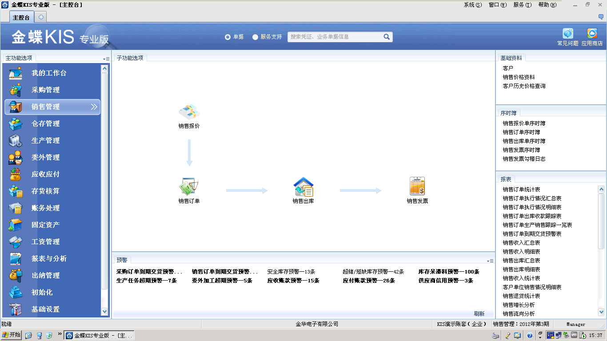The image size is (607, 341).
Task: Click the Windows 开始 start button
Action: click(12, 335)
